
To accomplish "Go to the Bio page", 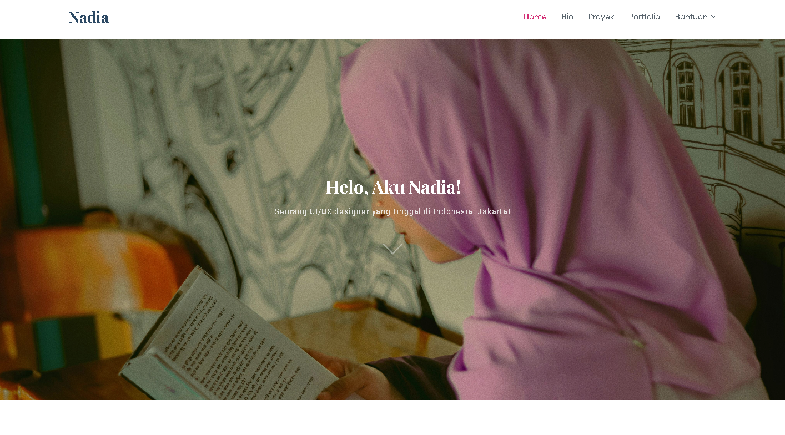I will [x=567, y=17].
